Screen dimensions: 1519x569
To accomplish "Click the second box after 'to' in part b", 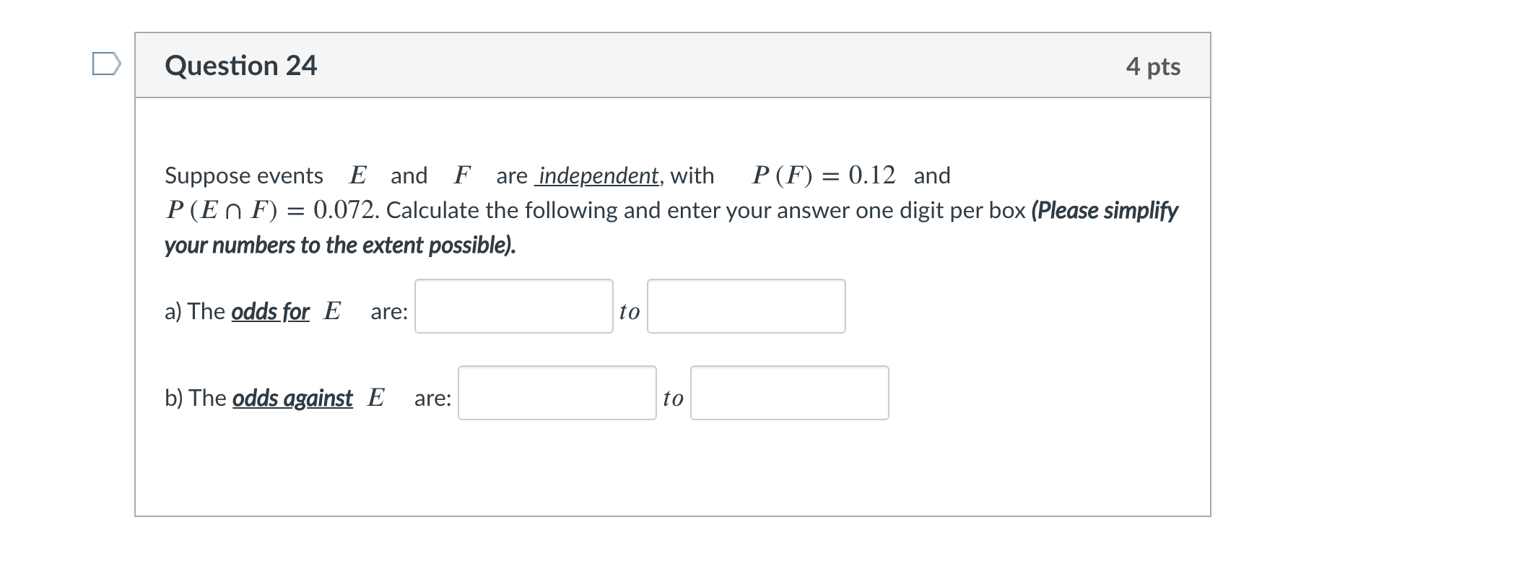I will (789, 392).
